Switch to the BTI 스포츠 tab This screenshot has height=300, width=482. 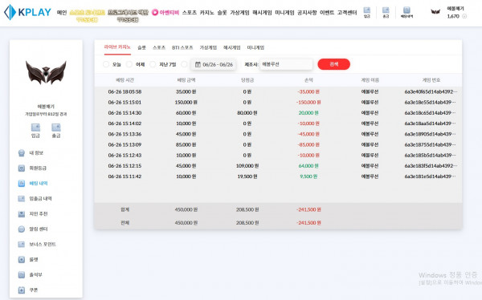182,47
